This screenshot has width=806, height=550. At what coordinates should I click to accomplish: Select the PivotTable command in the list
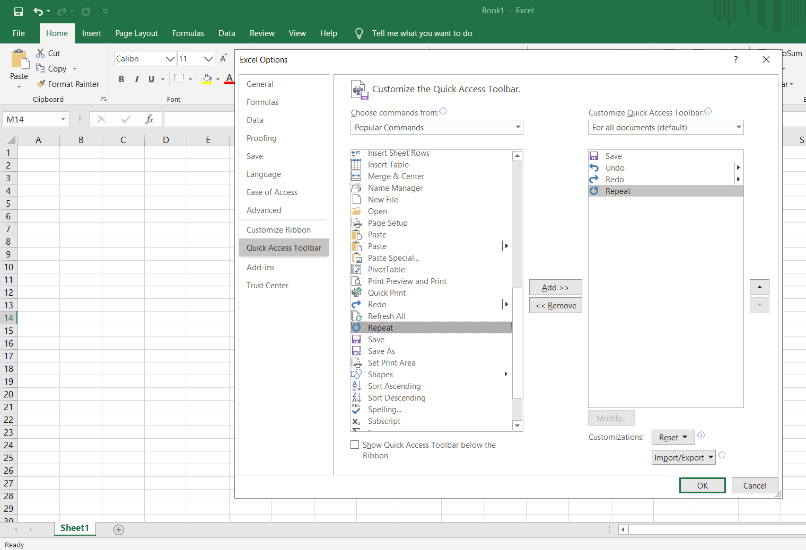(x=386, y=269)
